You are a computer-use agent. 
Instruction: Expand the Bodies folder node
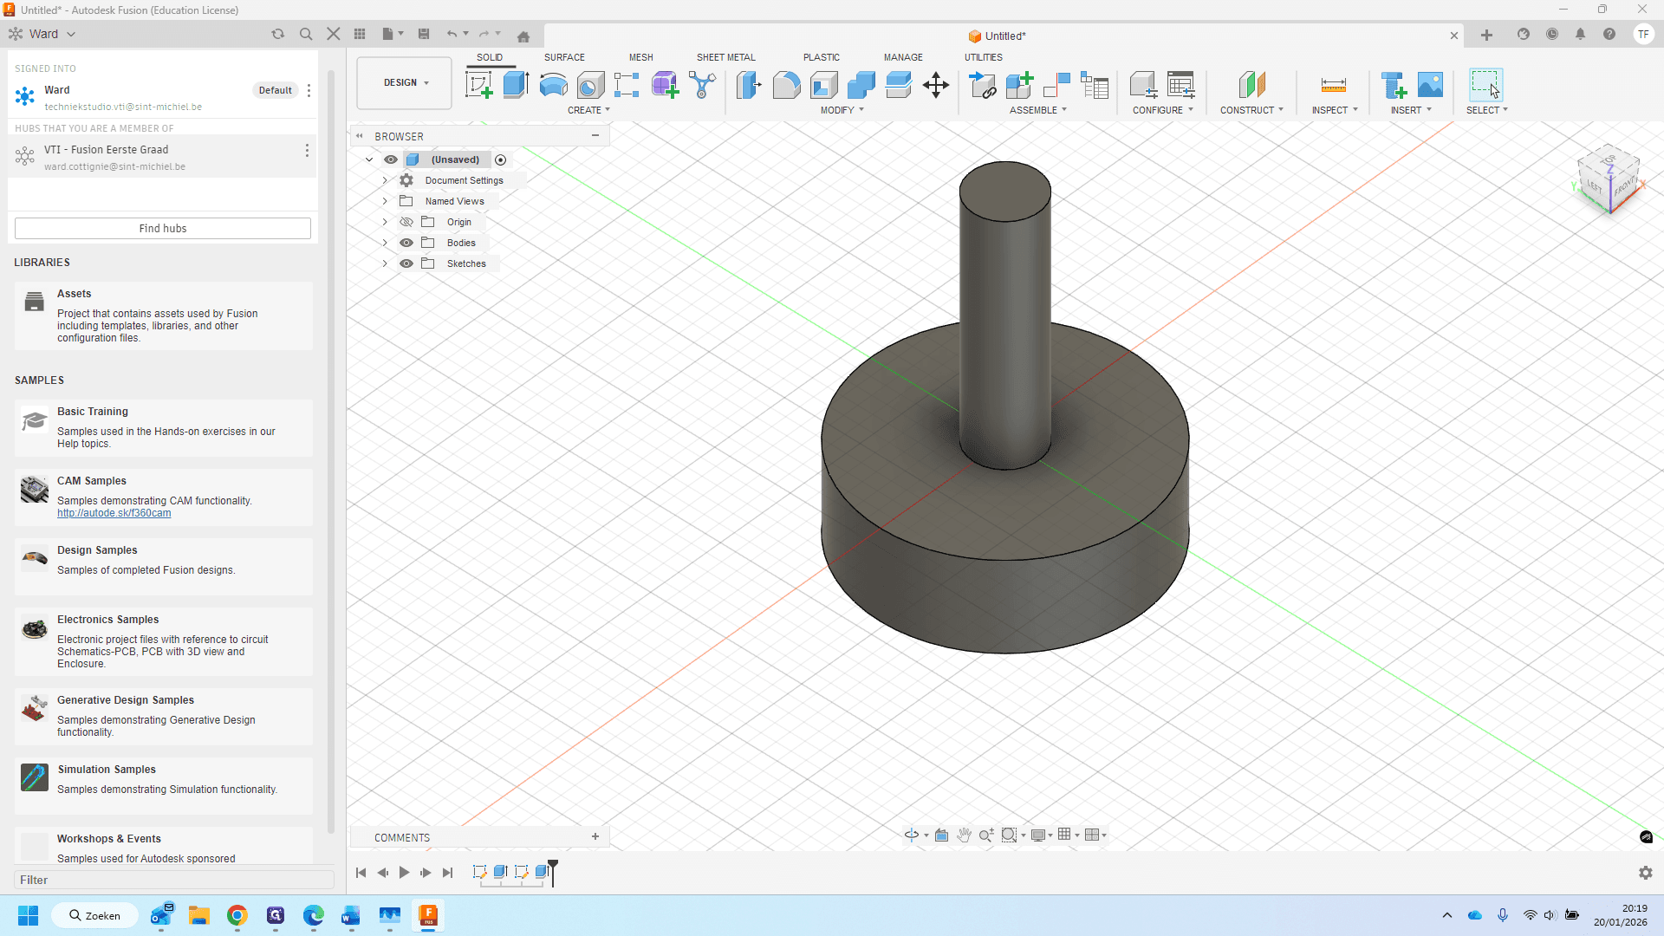pyautogui.click(x=385, y=243)
